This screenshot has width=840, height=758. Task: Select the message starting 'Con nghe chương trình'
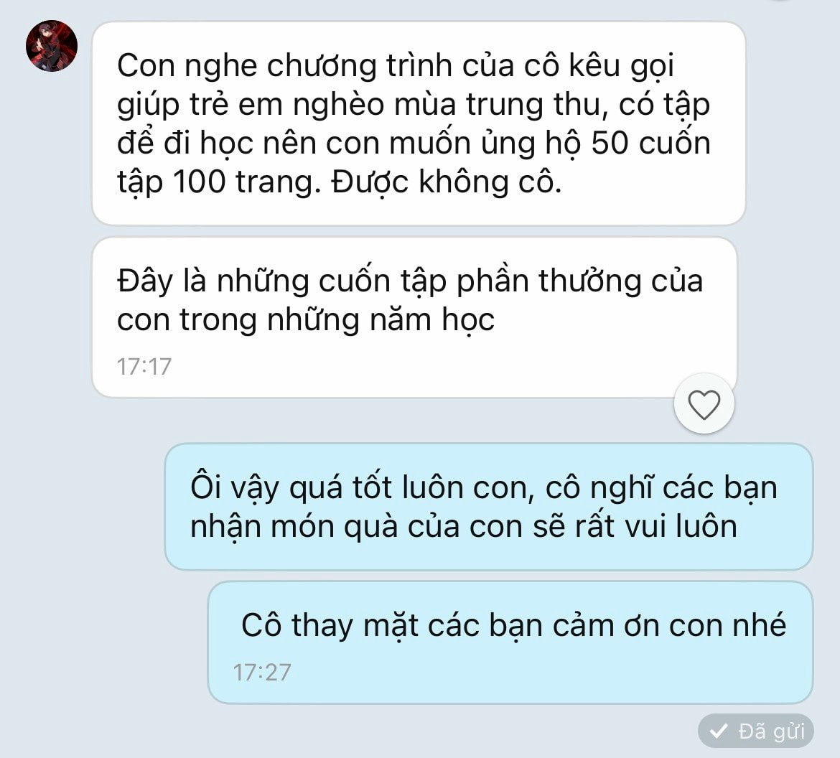pos(419,123)
